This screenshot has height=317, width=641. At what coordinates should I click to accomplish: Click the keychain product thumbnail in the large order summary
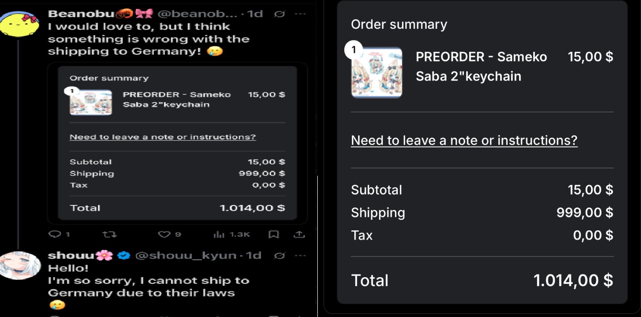pyautogui.click(x=377, y=72)
